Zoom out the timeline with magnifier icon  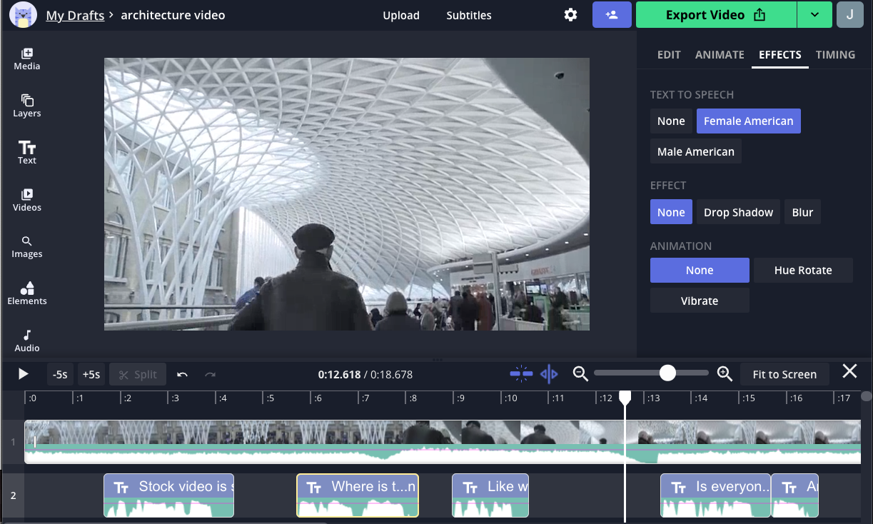click(580, 373)
